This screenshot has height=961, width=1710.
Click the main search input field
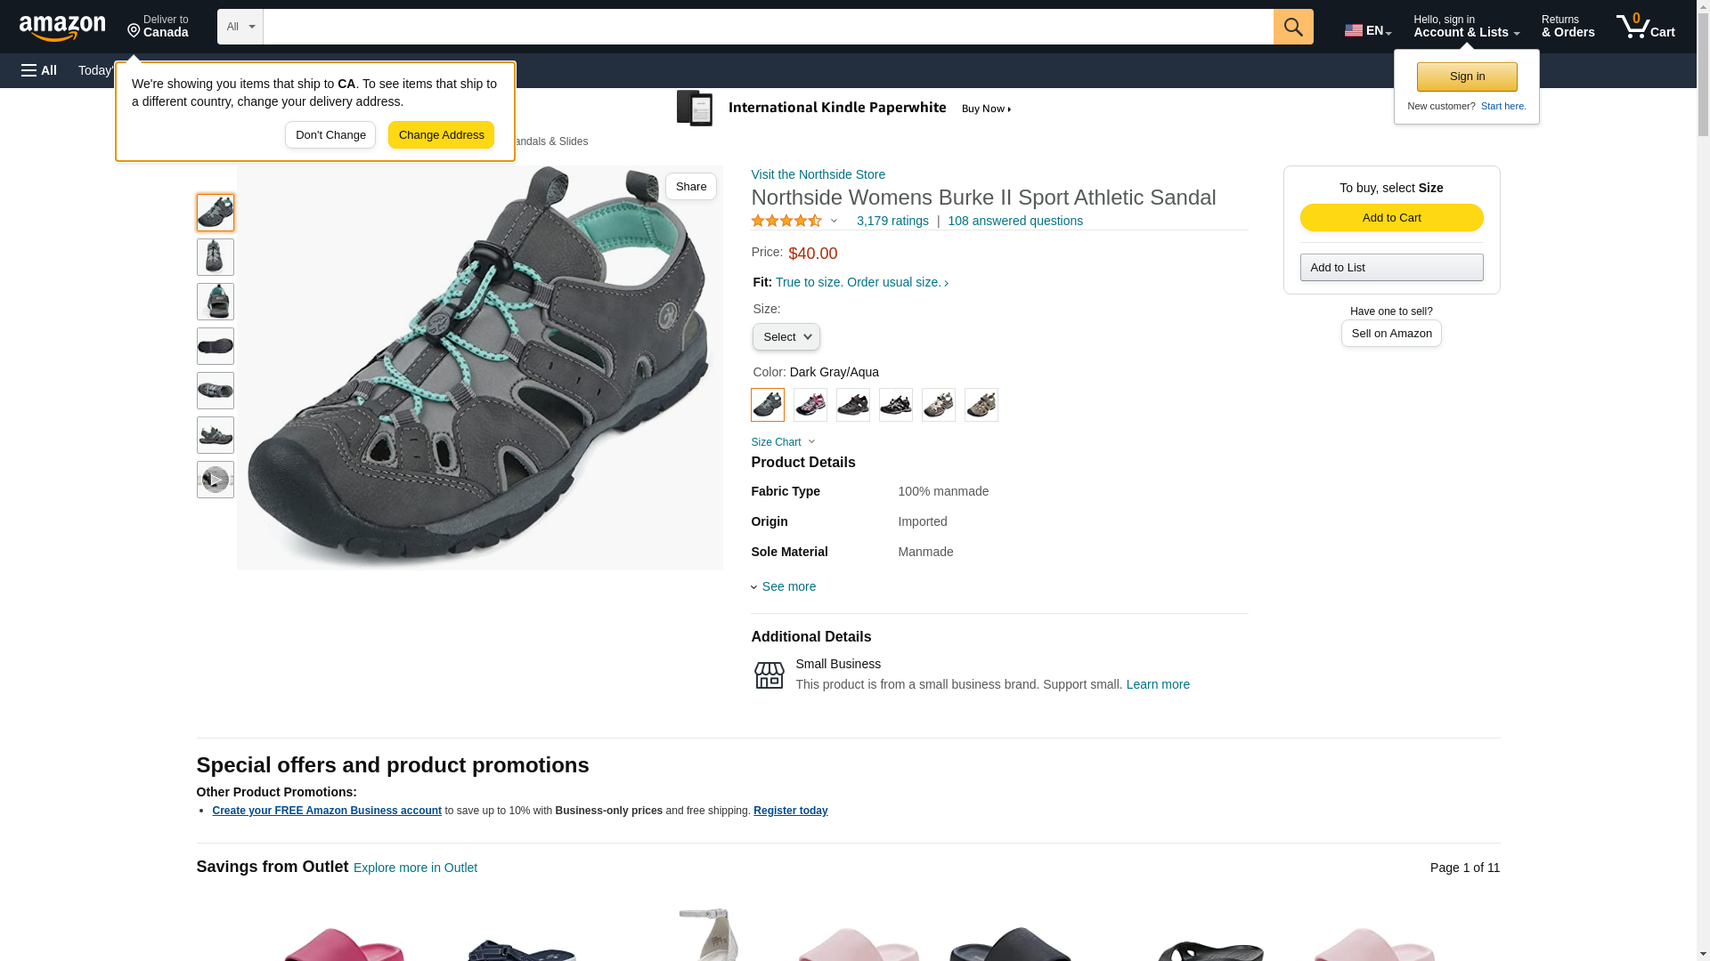coord(768,27)
